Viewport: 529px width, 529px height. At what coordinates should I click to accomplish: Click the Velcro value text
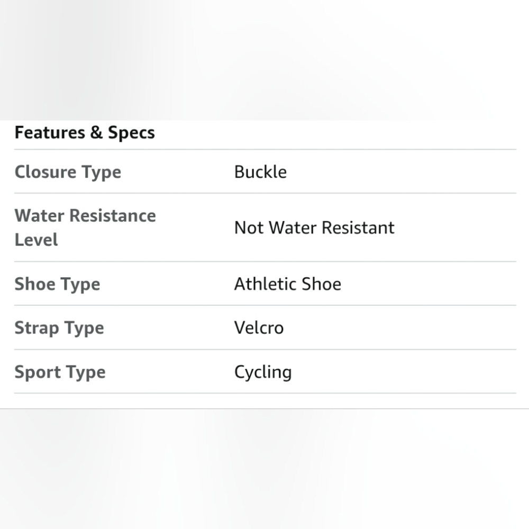tap(259, 328)
